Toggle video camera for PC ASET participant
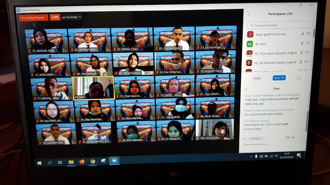 (307, 43)
